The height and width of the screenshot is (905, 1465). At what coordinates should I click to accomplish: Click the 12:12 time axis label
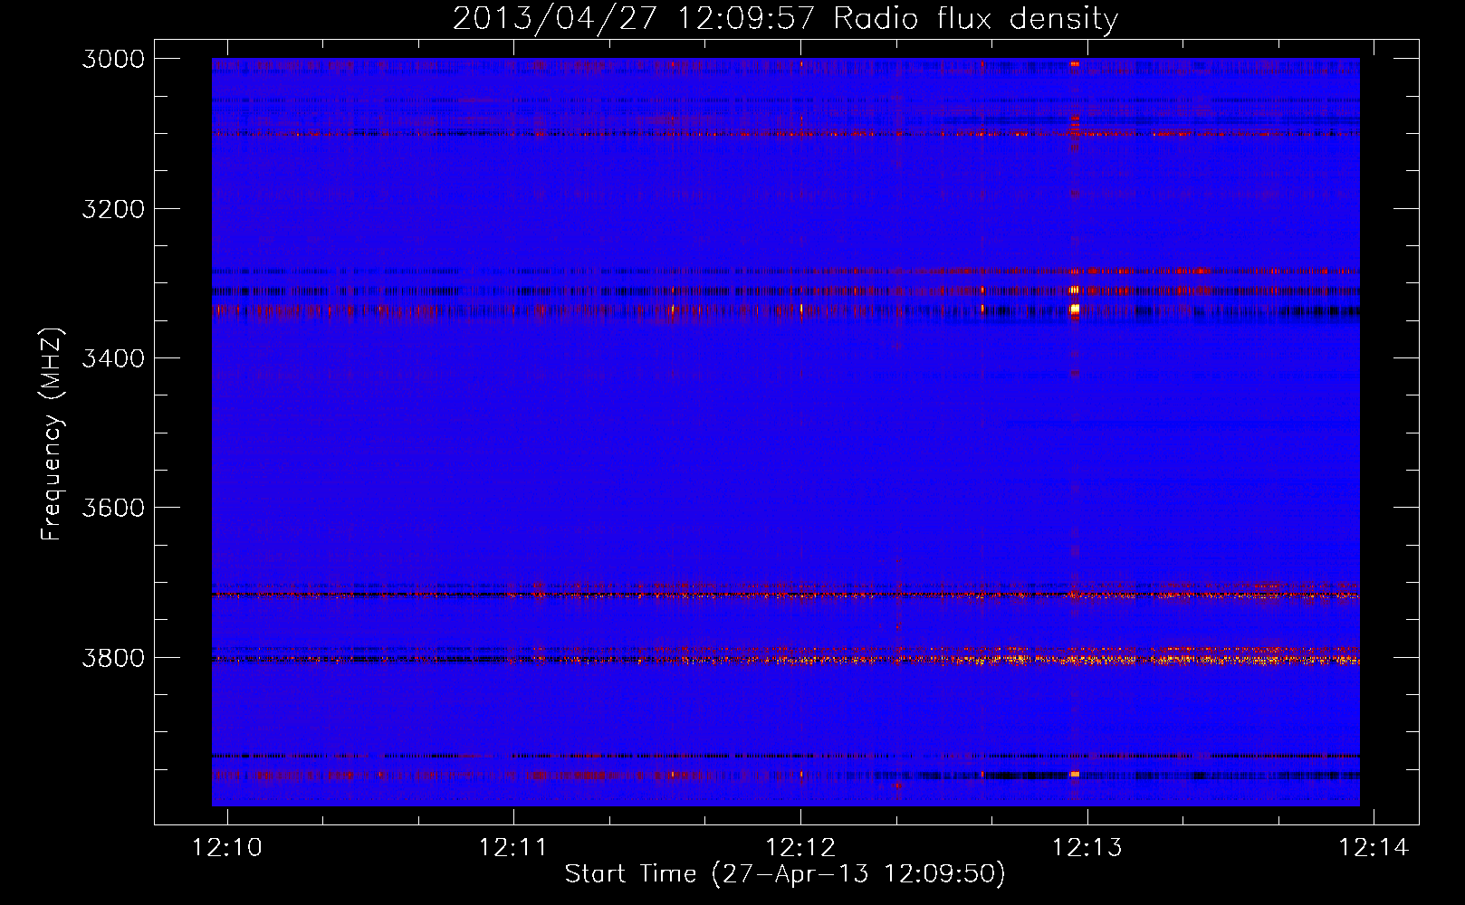pos(800,847)
